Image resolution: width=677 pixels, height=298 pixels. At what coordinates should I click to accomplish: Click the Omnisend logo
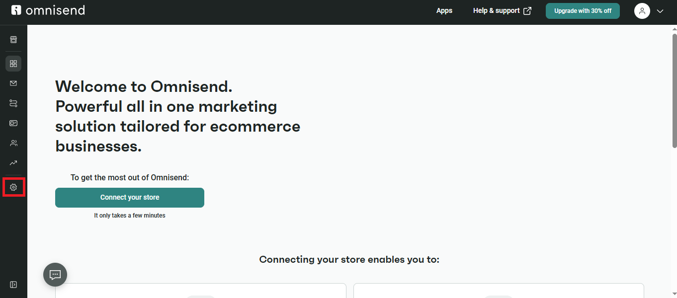[48, 10]
